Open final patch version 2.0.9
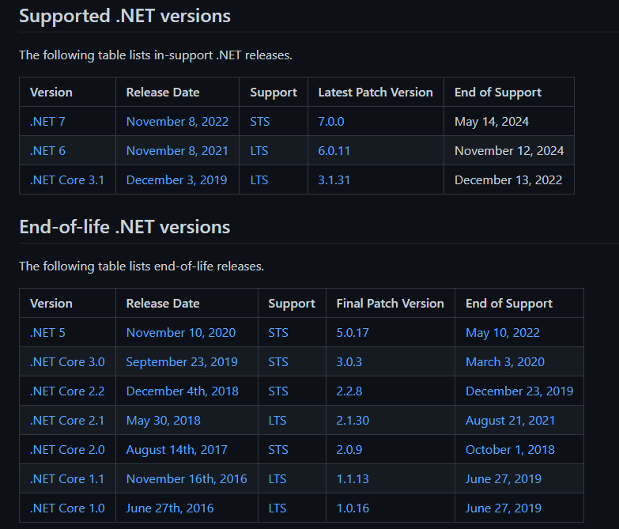 [349, 450]
